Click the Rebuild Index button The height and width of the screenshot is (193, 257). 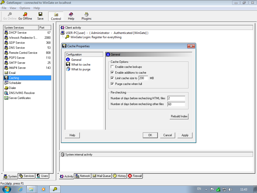179,116
